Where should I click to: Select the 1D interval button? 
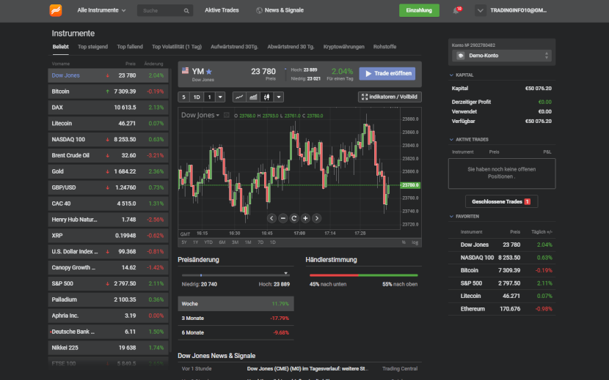197,97
